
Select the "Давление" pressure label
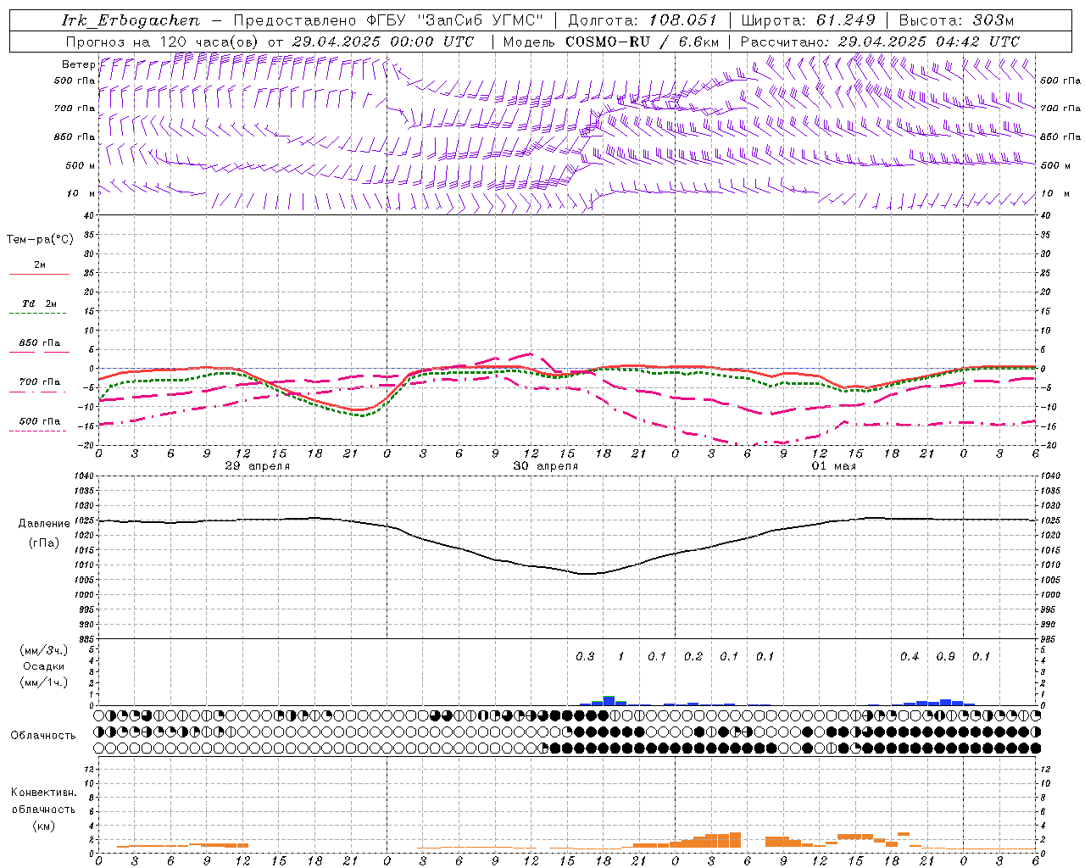44,524
